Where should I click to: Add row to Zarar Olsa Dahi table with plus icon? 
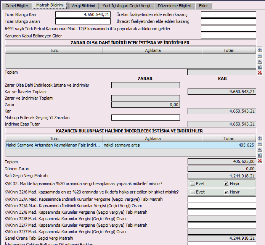[x=260, y=50]
